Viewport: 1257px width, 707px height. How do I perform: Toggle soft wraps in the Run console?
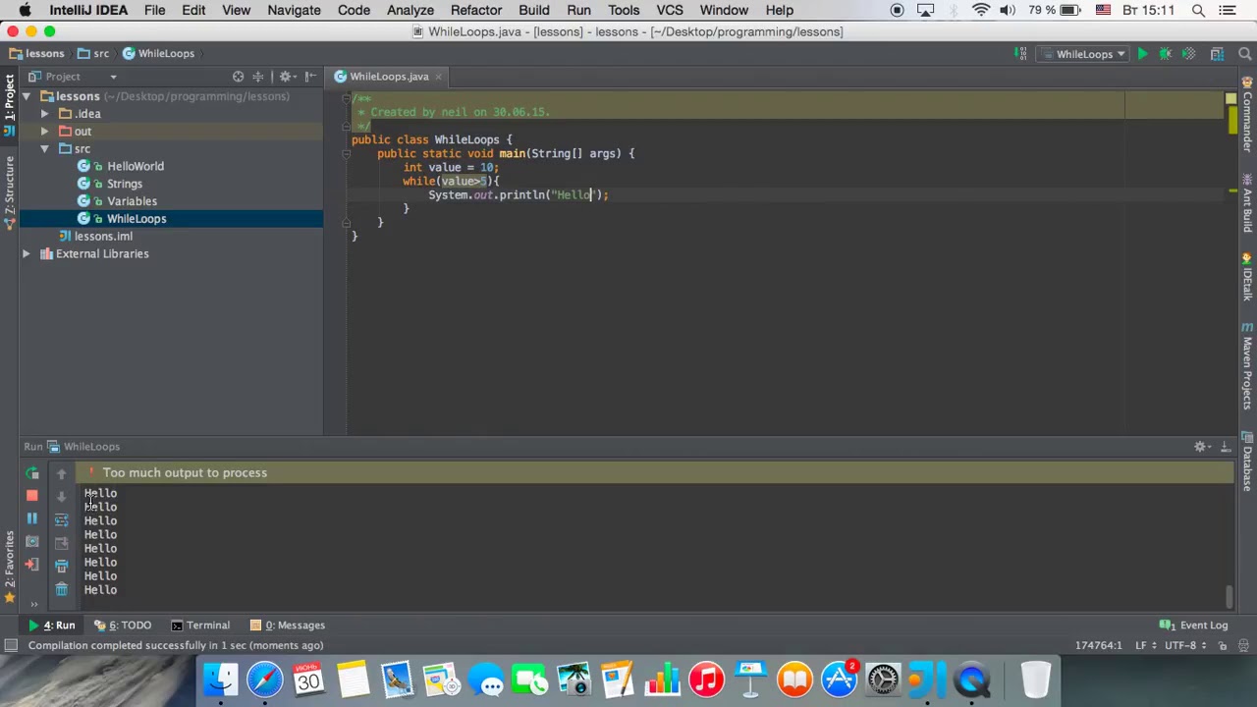61,519
